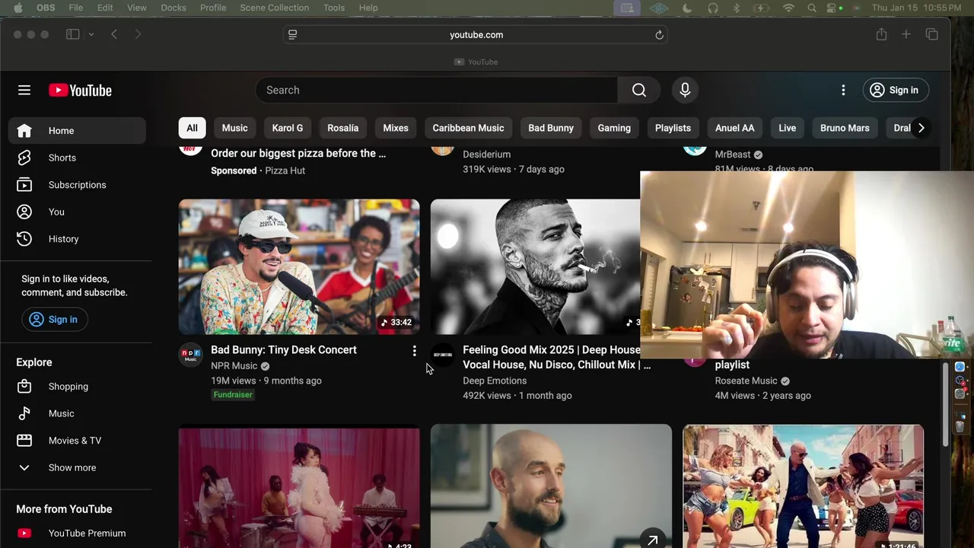
Task: Select the Anuel AA chip
Action: point(735,128)
